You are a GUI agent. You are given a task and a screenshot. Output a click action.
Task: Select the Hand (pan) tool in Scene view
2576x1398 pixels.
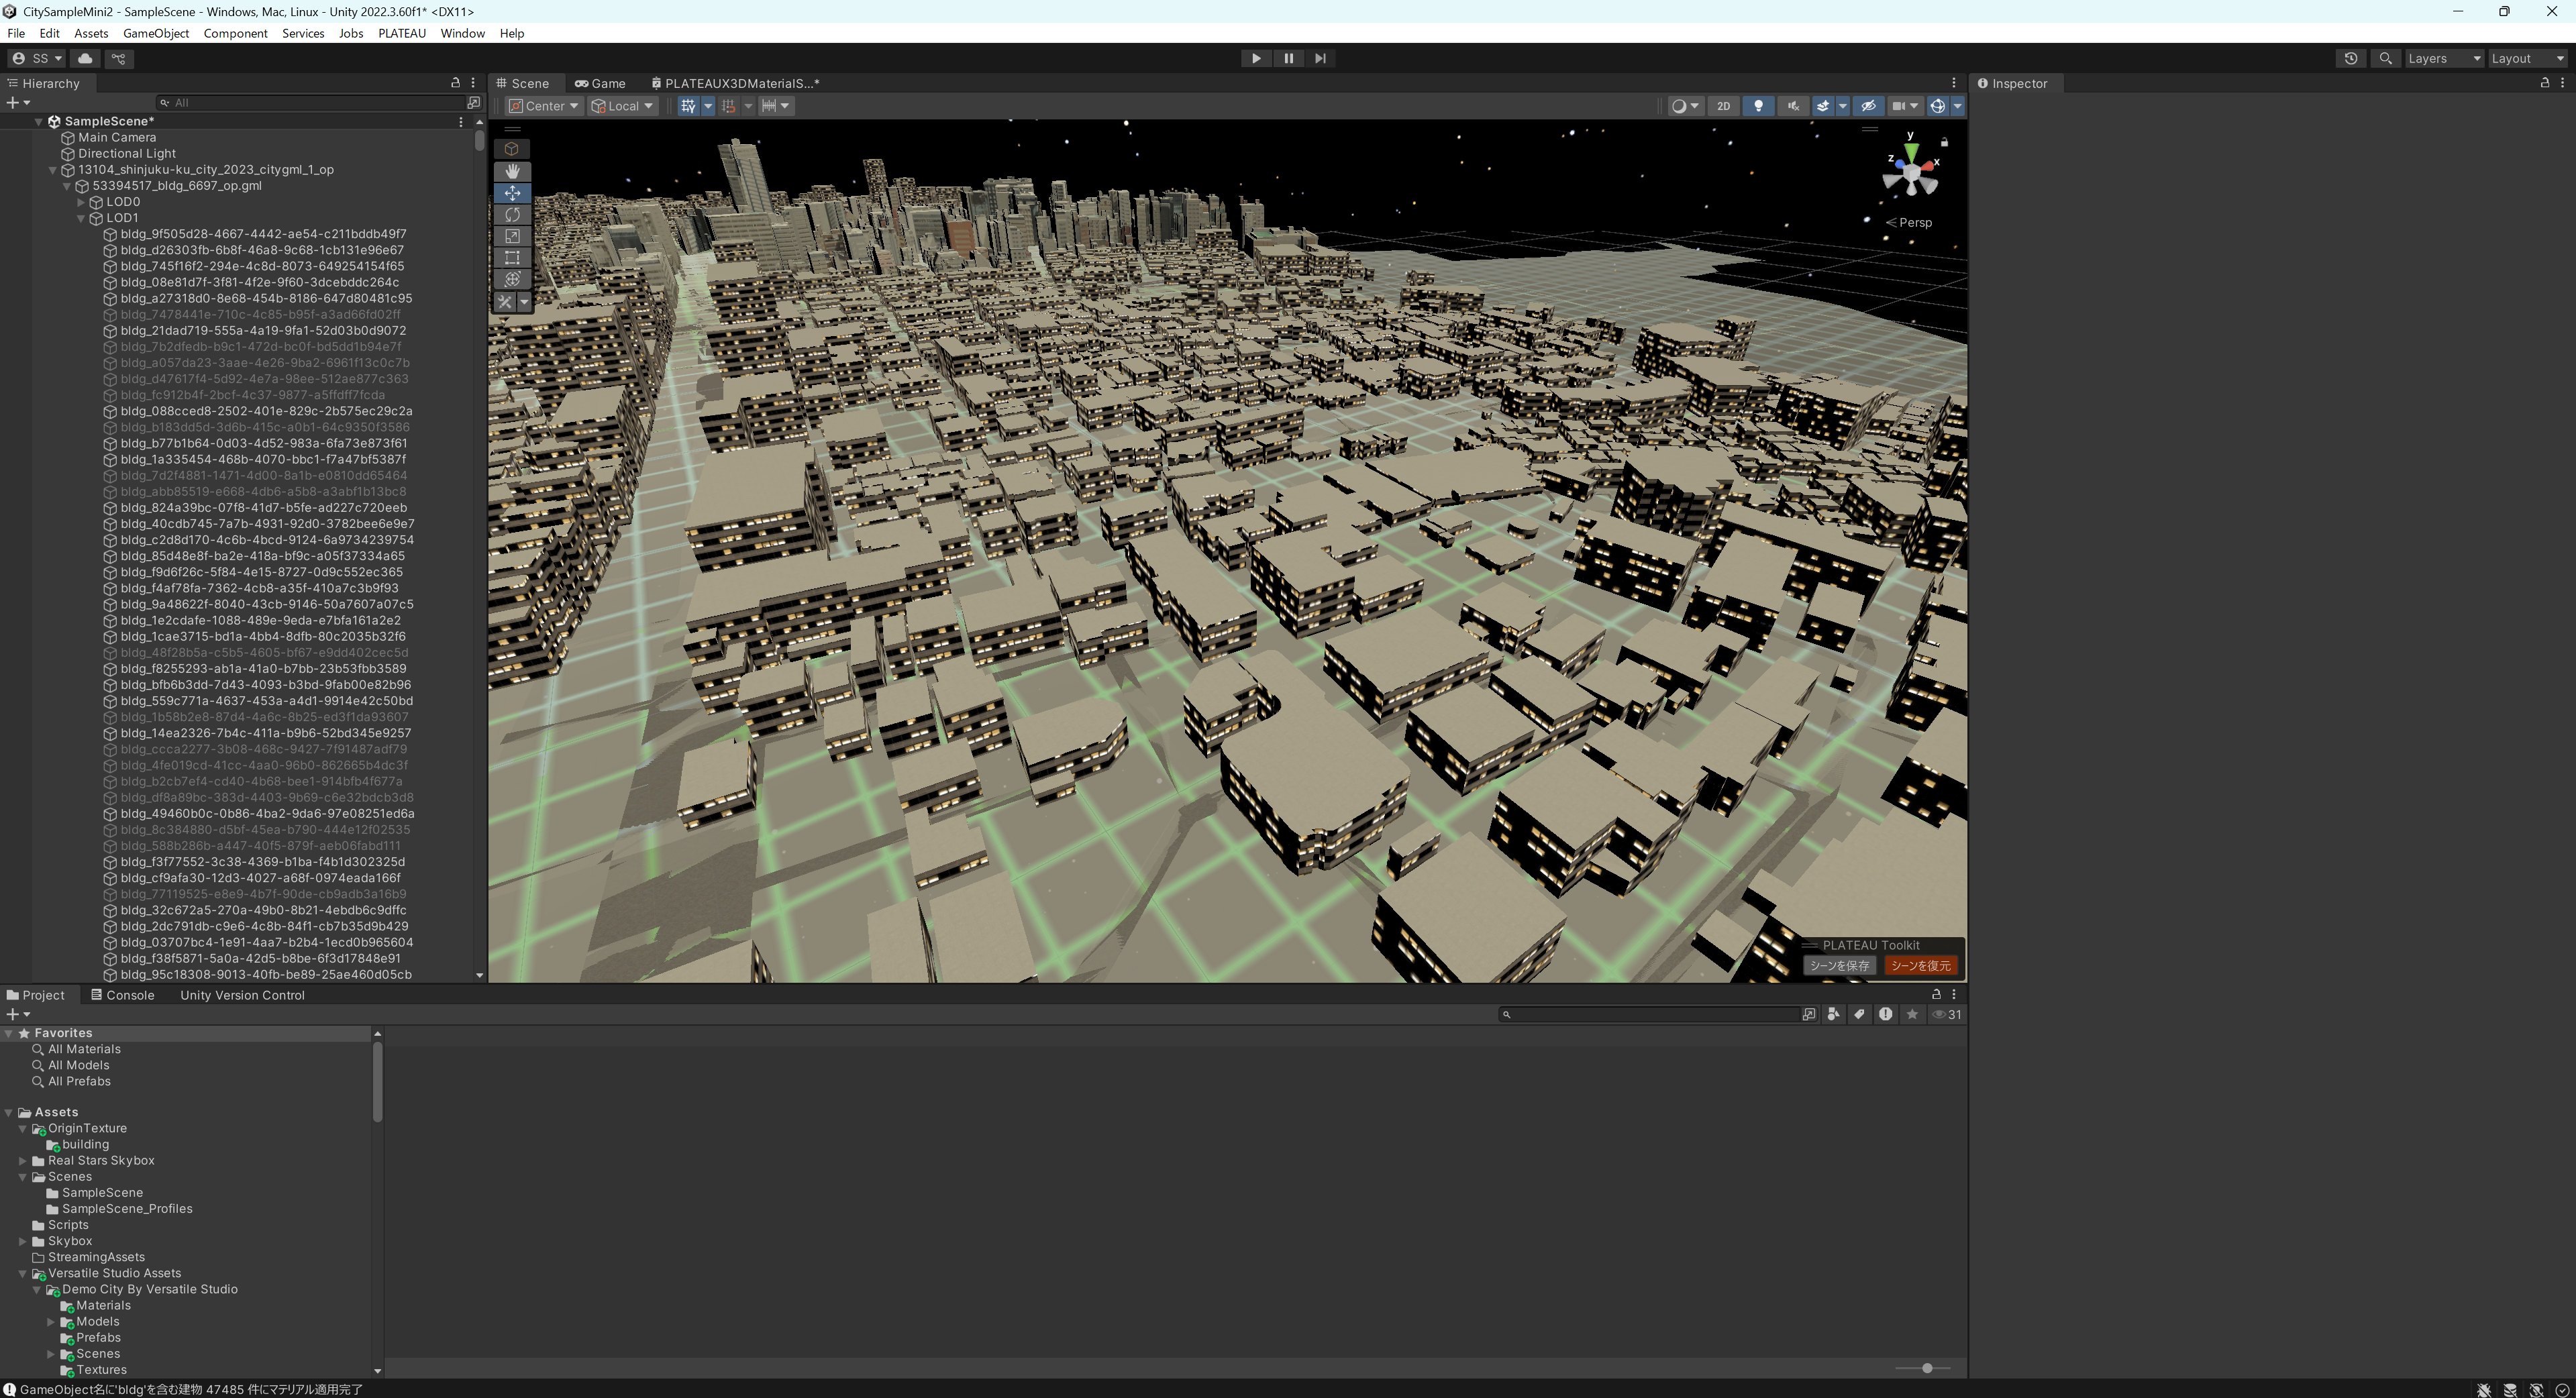click(x=513, y=171)
